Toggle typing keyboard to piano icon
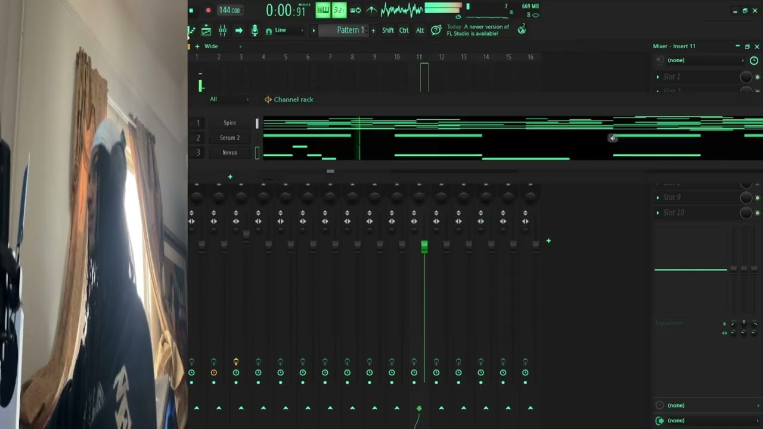 click(323, 10)
